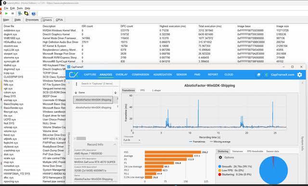
Task: Select the Frametimes chart tab
Action: coord(128,90)
